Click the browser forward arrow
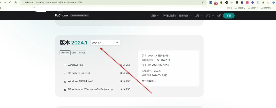 5,3
